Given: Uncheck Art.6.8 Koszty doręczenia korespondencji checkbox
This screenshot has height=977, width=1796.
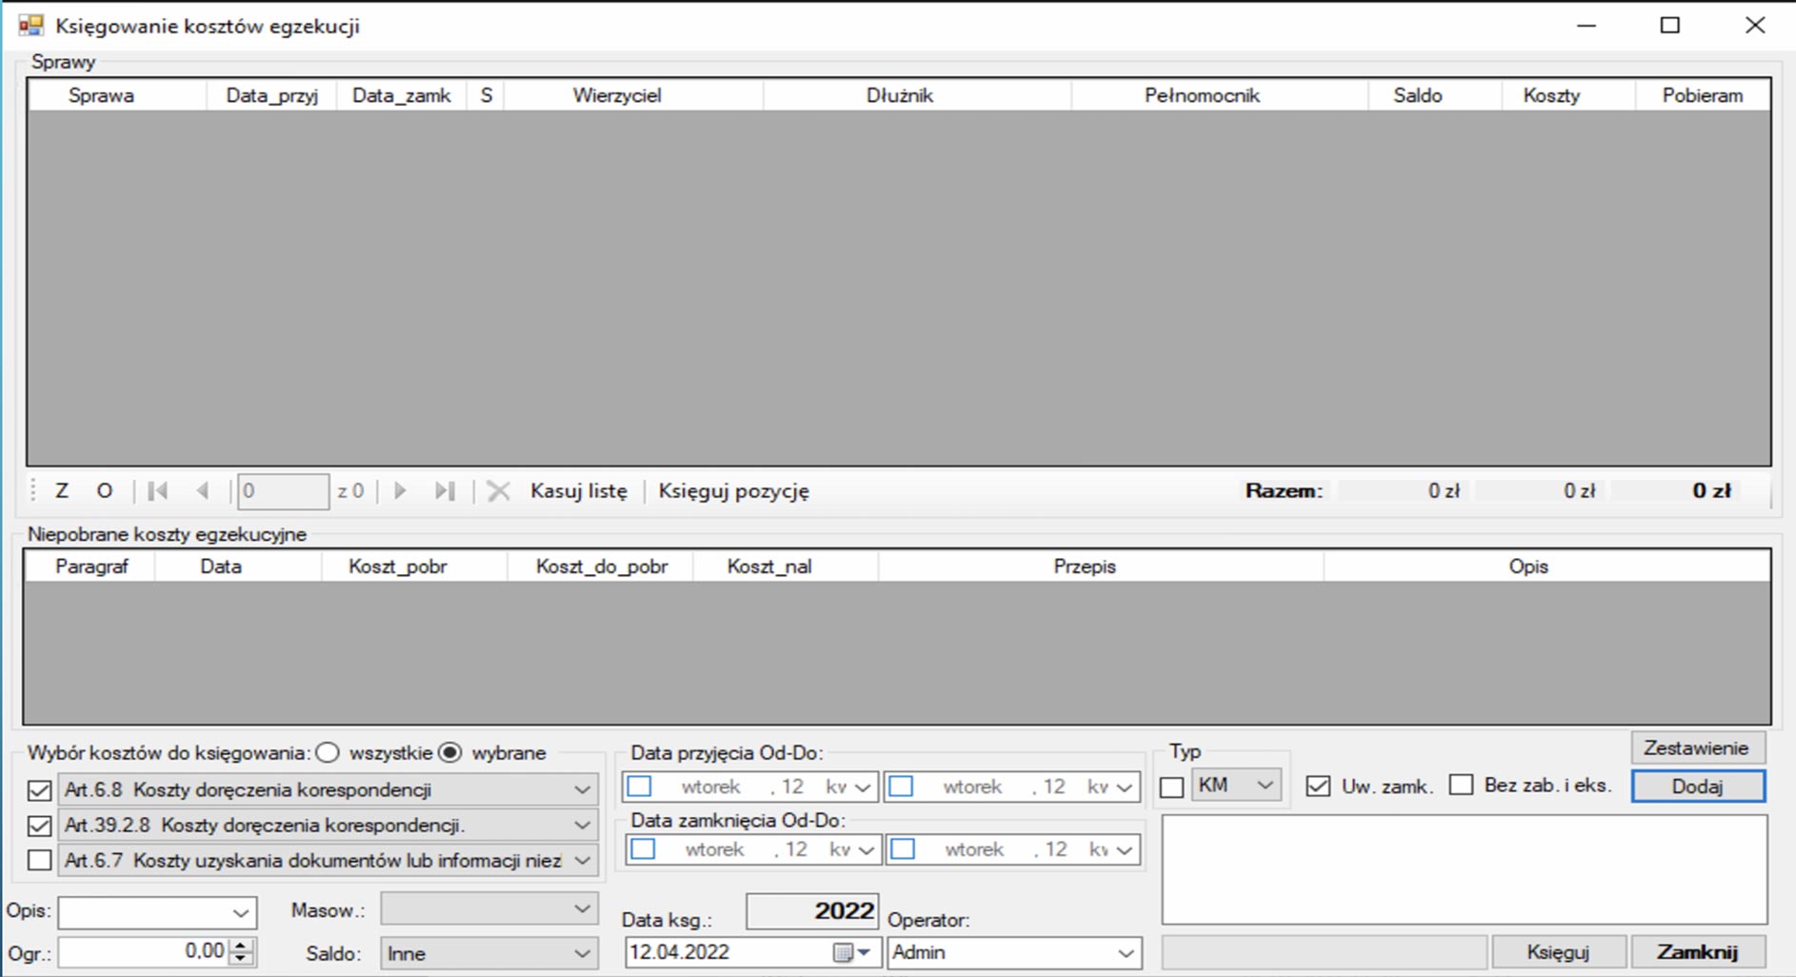Looking at the screenshot, I should (40, 790).
